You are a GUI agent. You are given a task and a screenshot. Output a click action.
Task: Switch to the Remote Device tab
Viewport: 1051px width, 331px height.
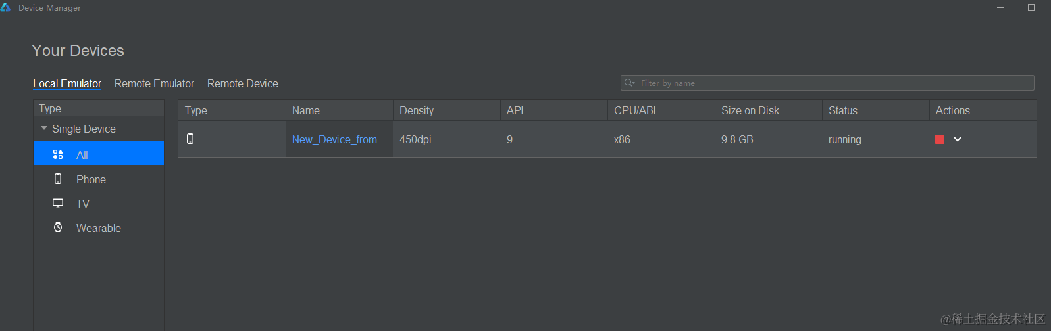pos(243,83)
